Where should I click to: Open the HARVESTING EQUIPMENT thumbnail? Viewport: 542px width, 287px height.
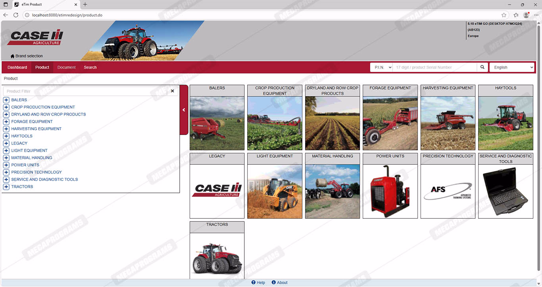[x=448, y=117]
